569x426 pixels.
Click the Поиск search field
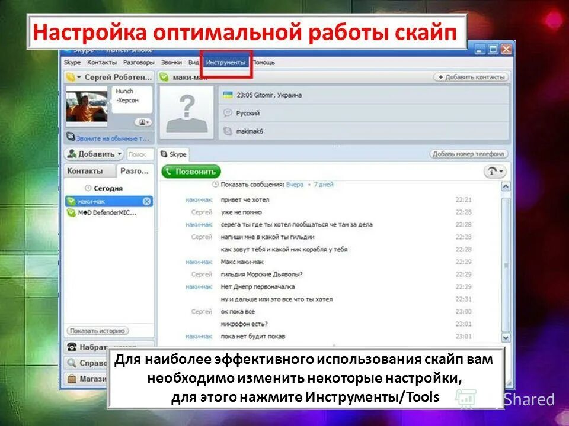pos(140,154)
